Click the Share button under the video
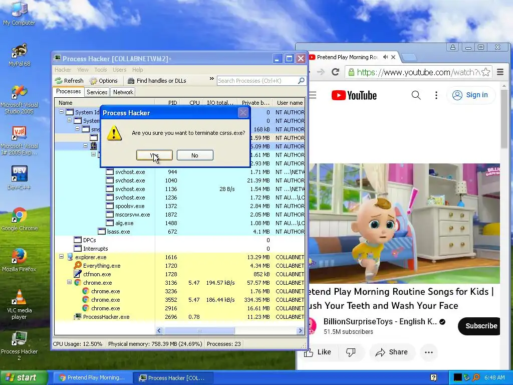The width and height of the screenshot is (513, 385). point(392,352)
